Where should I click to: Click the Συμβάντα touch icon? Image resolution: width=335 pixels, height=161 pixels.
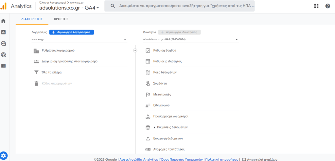point(148,84)
